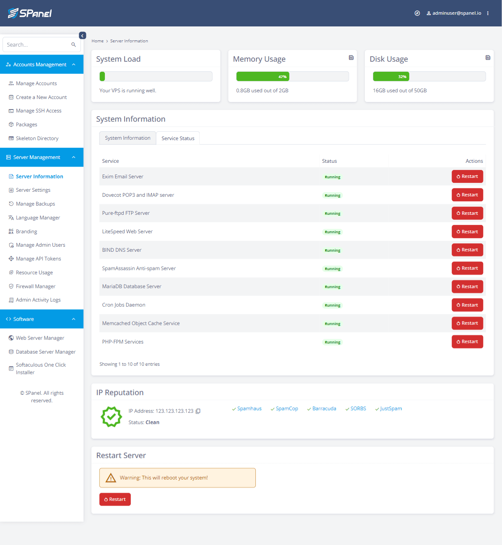This screenshot has height=545, width=502.
Task: Restart the Exim Email Server
Action: pos(467,176)
